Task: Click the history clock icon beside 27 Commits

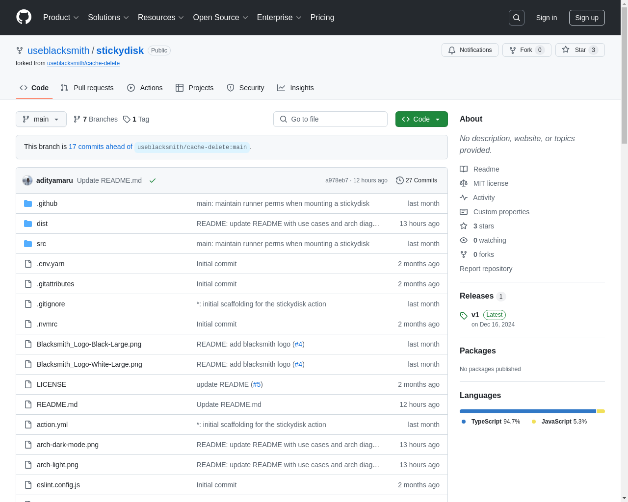Action: coord(400,180)
